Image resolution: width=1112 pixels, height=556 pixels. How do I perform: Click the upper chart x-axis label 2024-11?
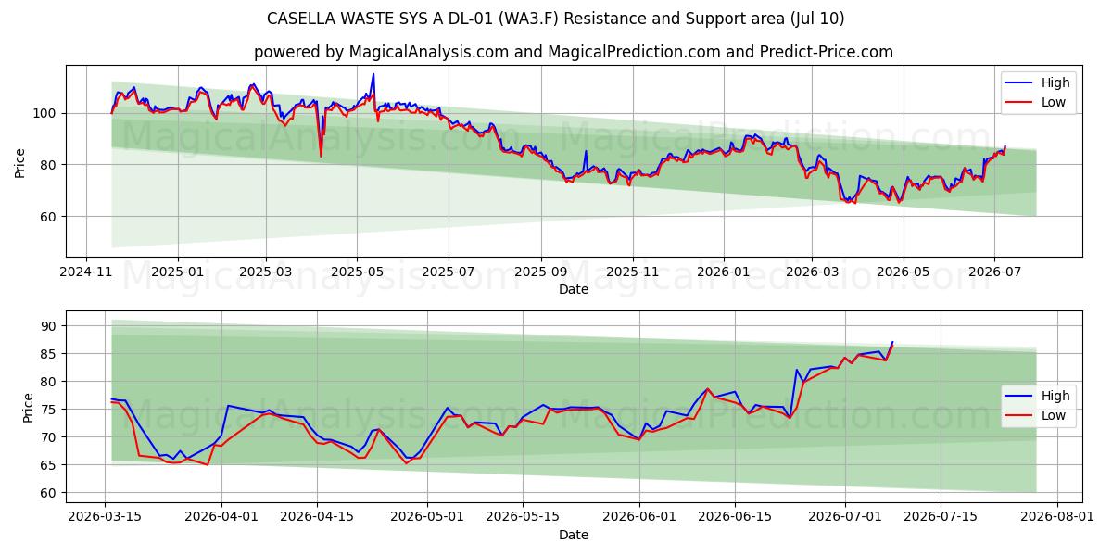point(86,272)
